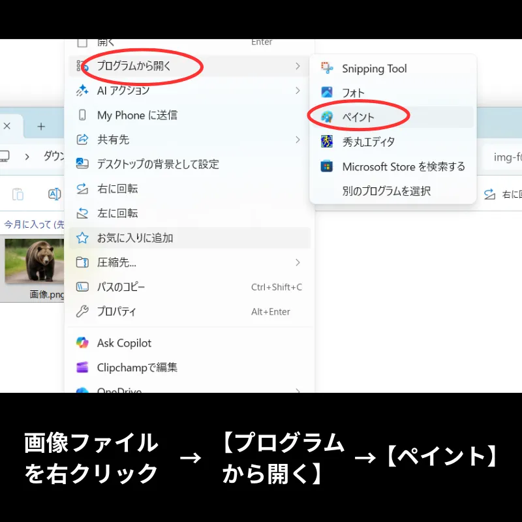Click the star icon for お気に入りに追加
The width and height of the screenshot is (522, 522).
coord(82,238)
